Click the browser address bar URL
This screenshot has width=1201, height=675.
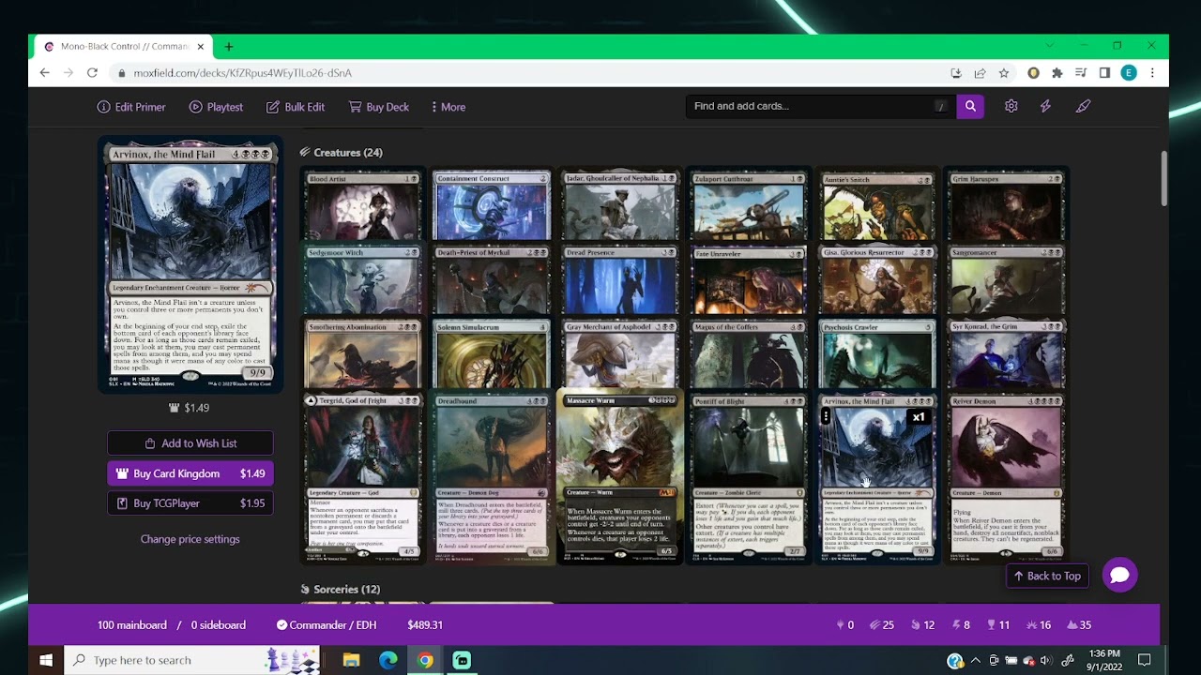(x=243, y=73)
